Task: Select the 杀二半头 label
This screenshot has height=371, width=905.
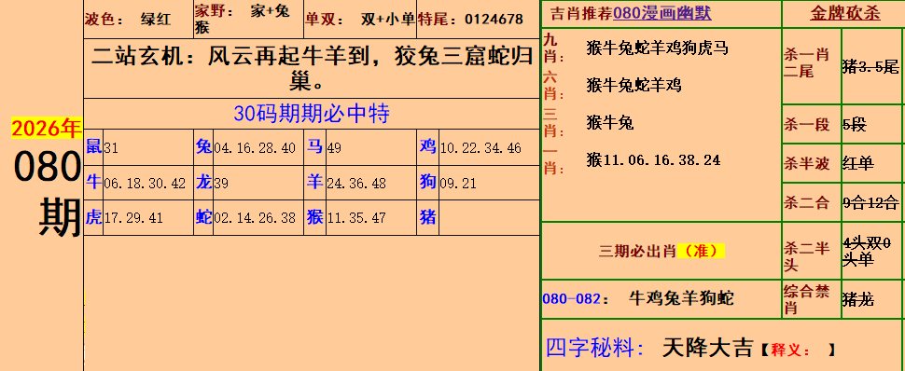Action: coord(806,256)
